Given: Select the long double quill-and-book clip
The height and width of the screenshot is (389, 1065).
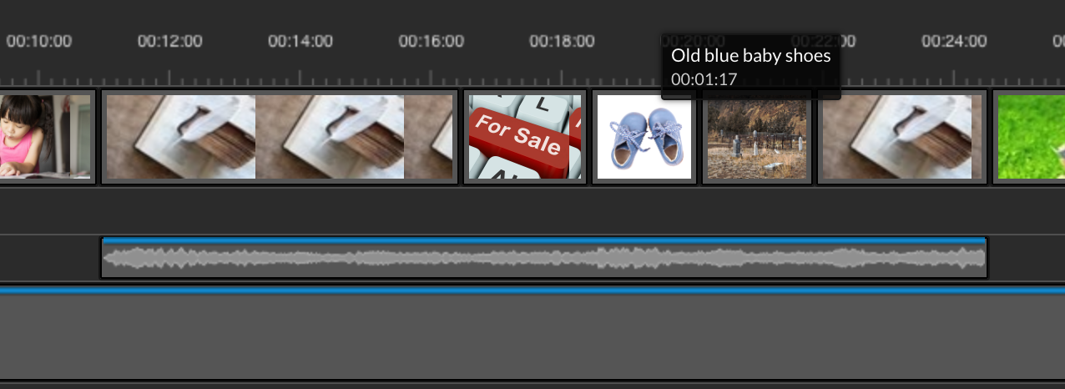Looking at the screenshot, I should pos(280,137).
